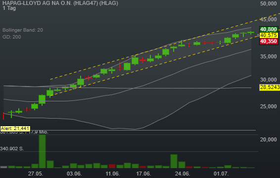The height and width of the screenshot is (178, 280).
Task: Click the 35,000 price axis label
Action: tap(268, 56)
